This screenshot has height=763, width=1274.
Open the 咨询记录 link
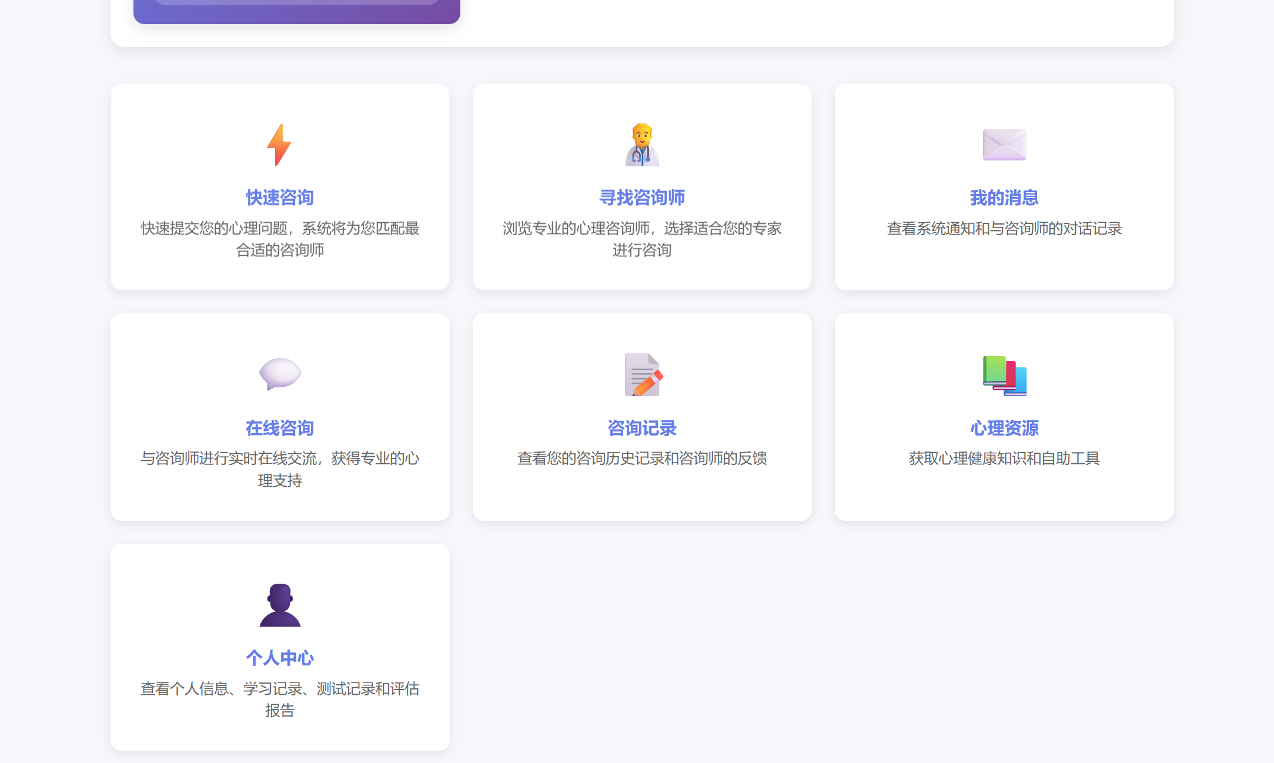[x=642, y=428]
